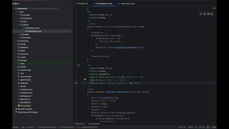This screenshot has width=229, height=129.
Task: Close the StringReplacer.php tab
Action: point(114,4)
